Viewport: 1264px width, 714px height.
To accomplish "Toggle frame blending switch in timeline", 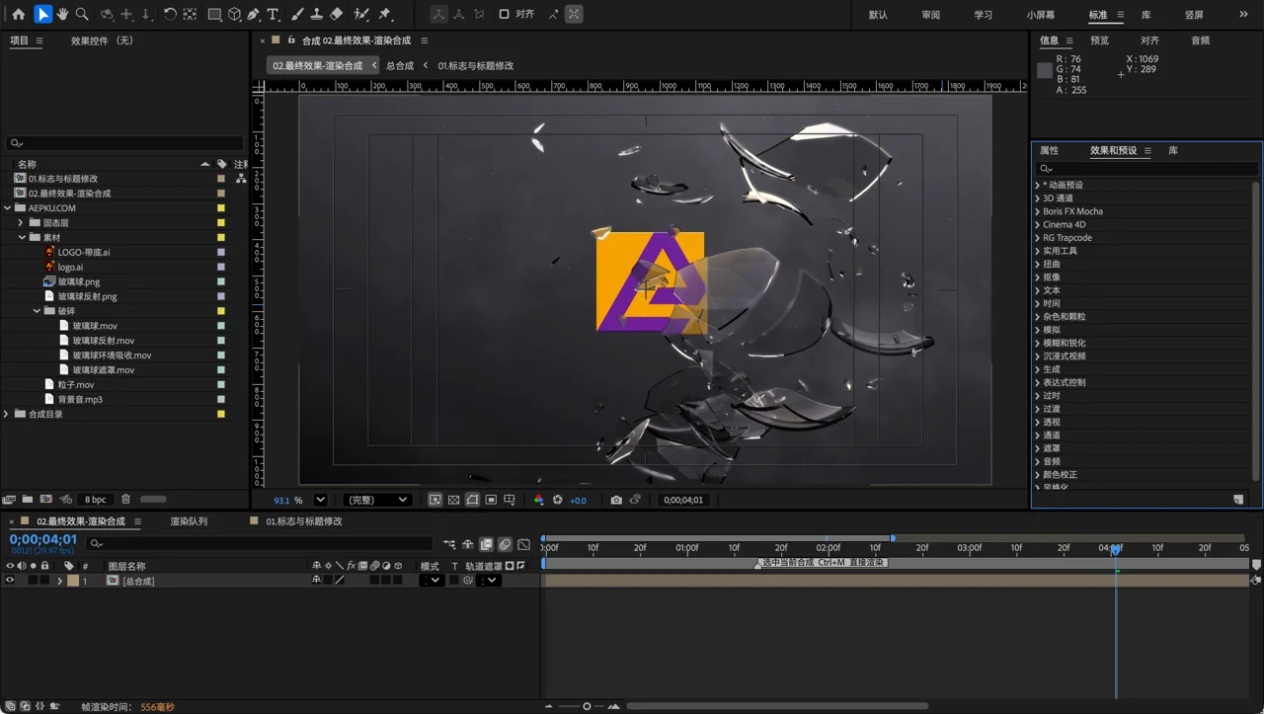I will coord(487,544).
